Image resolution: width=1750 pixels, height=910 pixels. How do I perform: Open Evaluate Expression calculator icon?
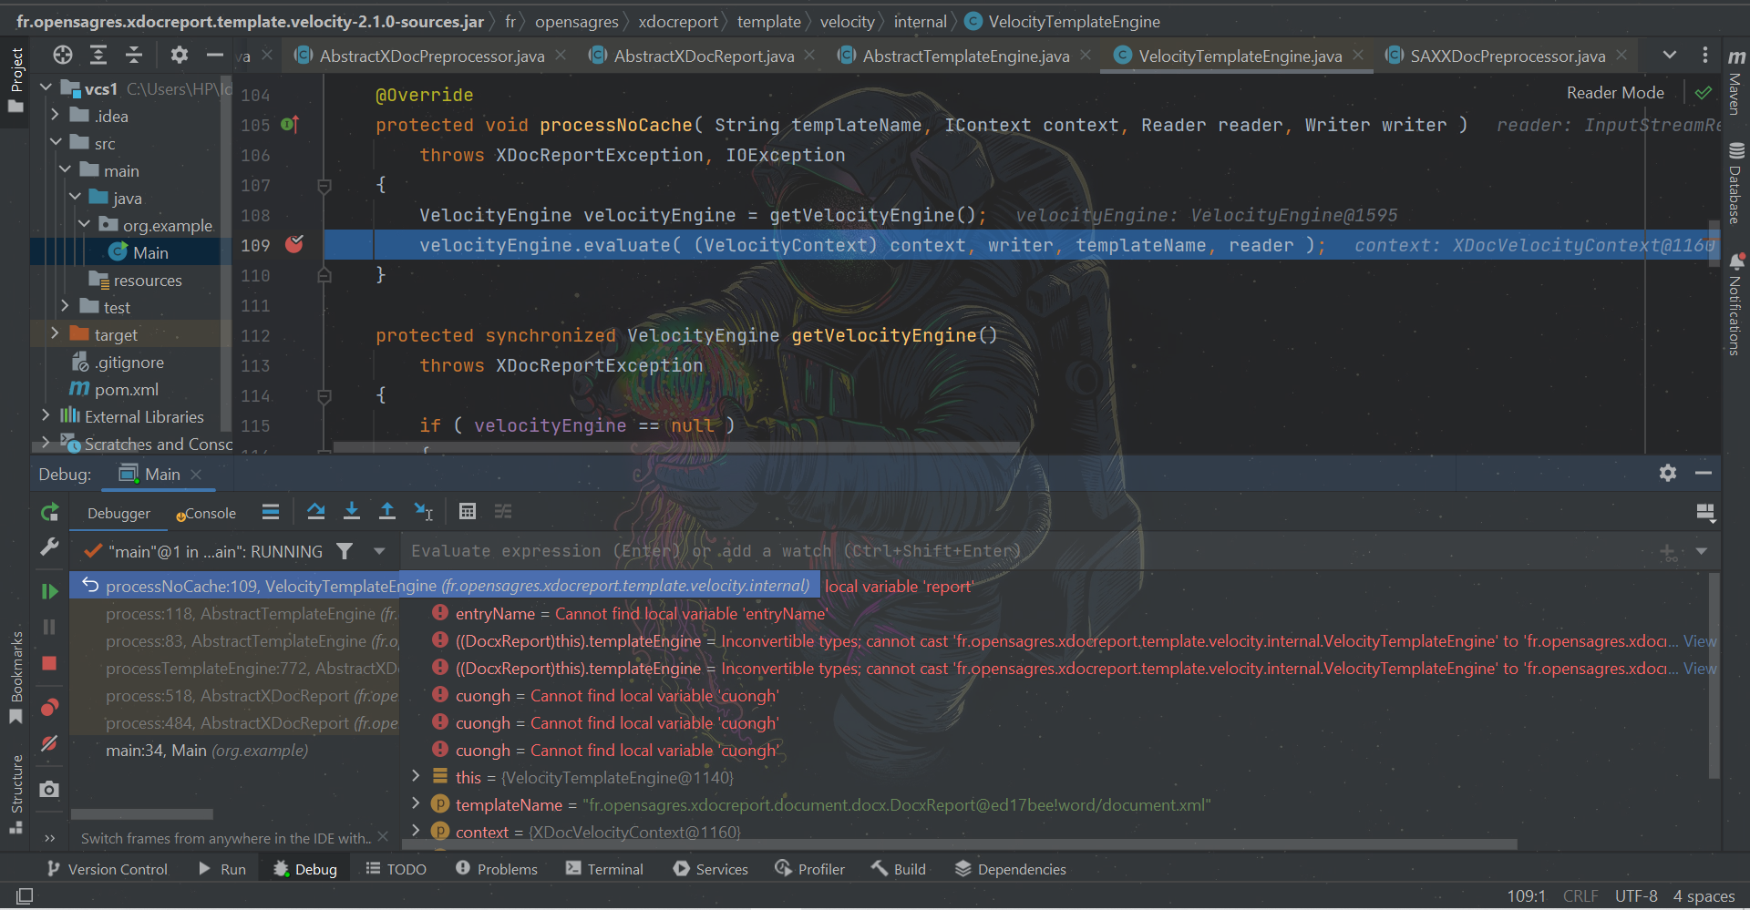click(468, 512)
